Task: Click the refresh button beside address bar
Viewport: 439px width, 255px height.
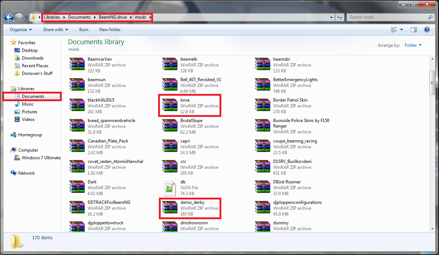Action: pos(340,17)
